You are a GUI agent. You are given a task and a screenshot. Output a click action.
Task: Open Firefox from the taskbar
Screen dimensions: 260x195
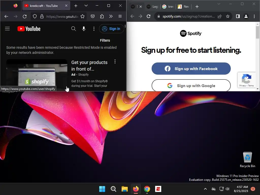[136, 189]
